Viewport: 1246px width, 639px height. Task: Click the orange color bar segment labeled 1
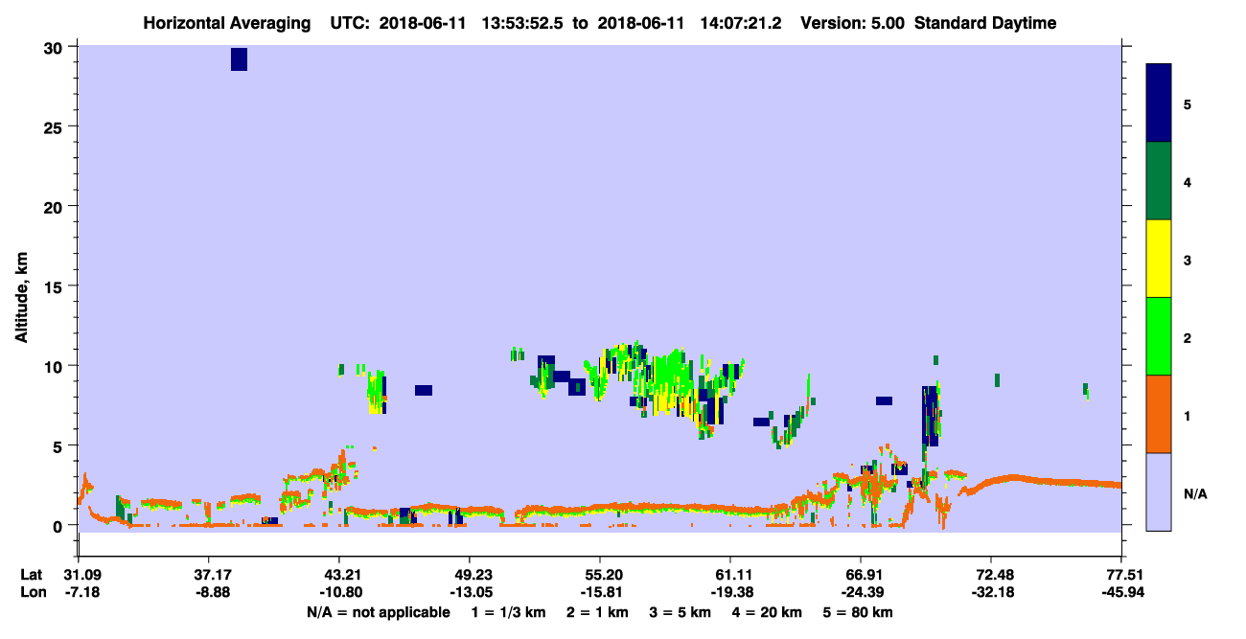1159,414
